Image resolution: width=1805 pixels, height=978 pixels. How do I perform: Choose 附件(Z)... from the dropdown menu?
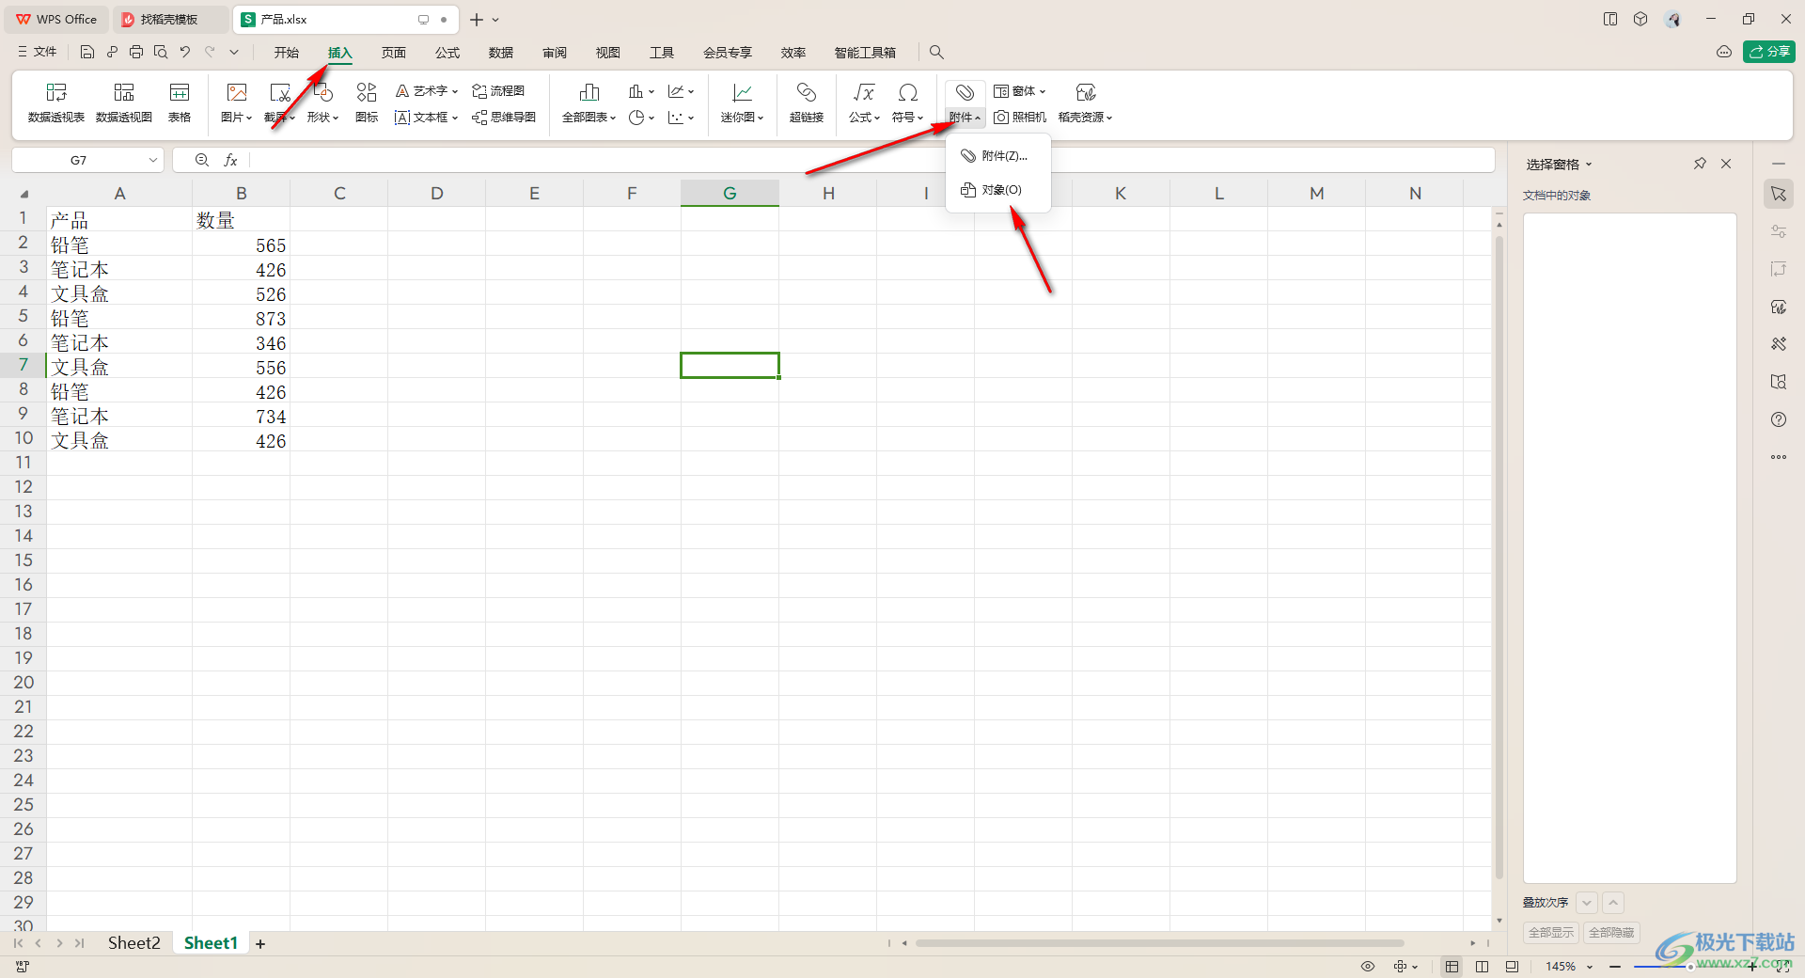tap(998, 156)
